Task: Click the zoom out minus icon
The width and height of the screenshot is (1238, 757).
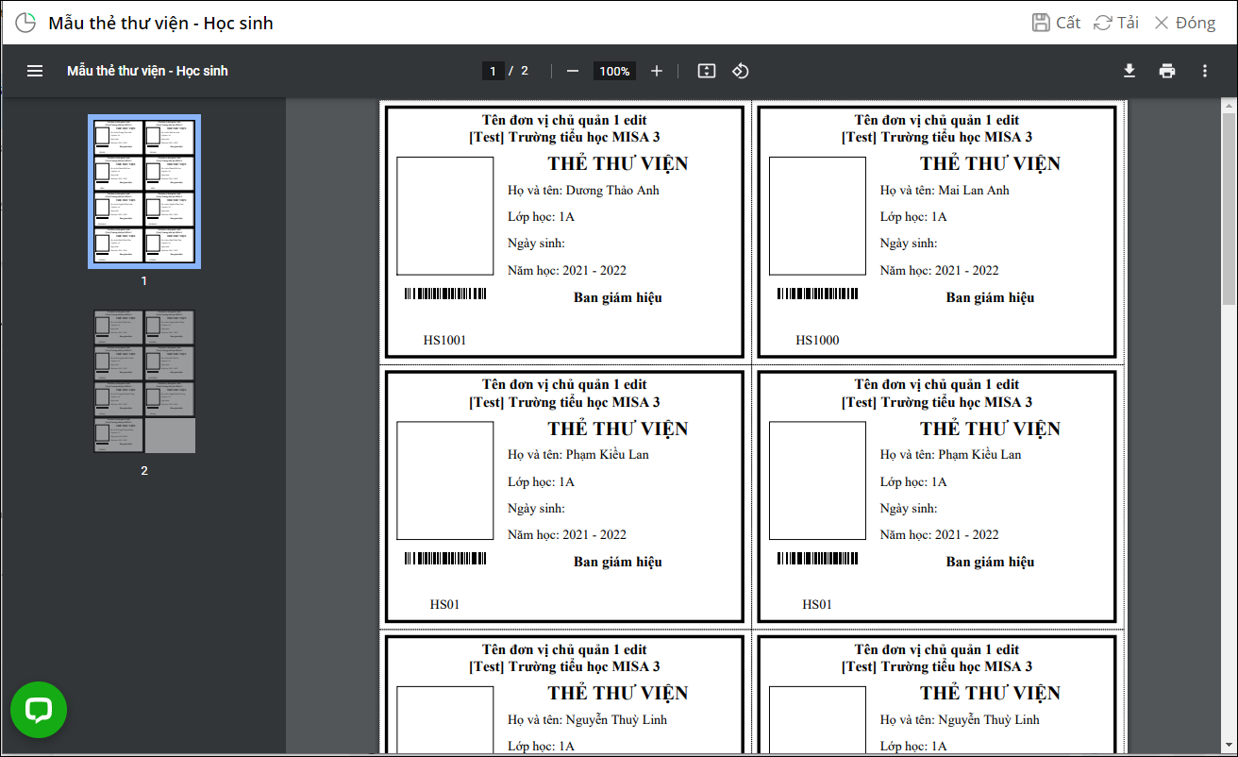Action: (x=573, y=71)
